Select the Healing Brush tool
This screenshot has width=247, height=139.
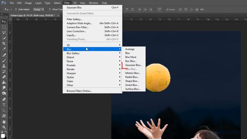4,55
